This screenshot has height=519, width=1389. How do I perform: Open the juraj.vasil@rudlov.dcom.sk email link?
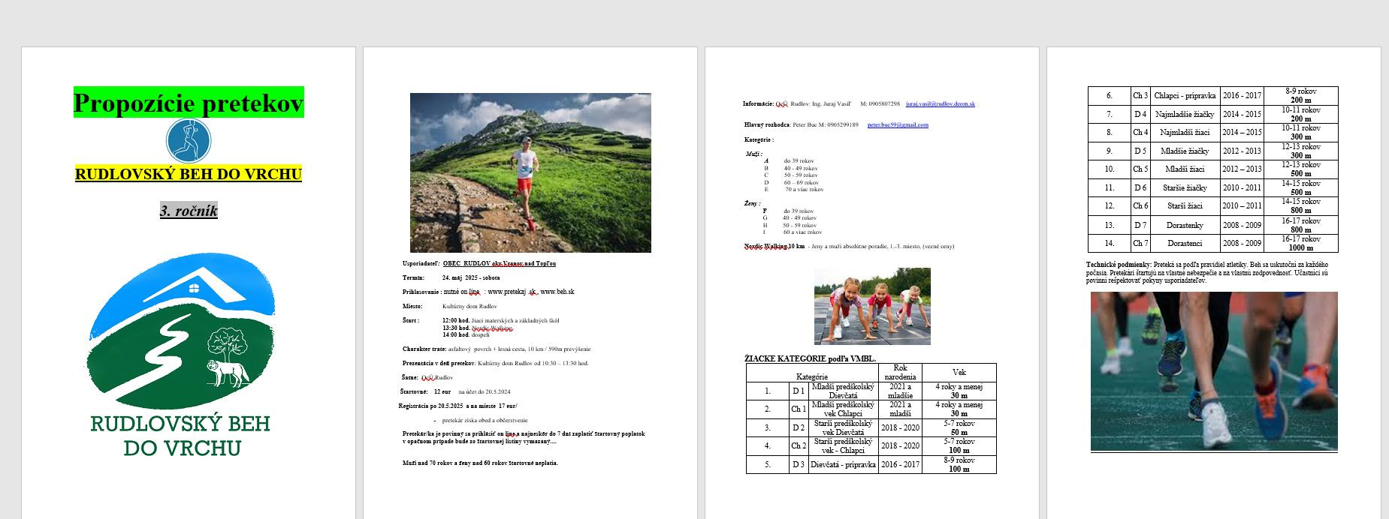[940, 104]
